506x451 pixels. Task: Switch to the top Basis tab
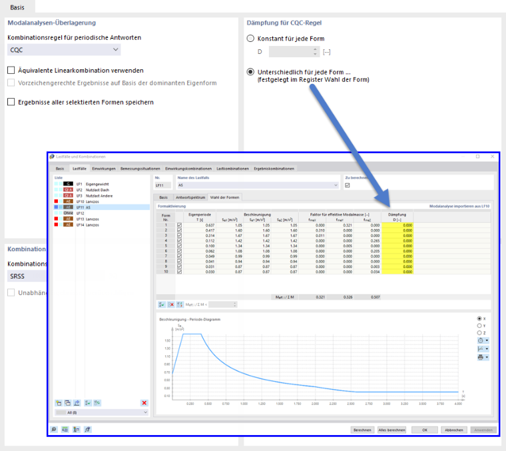[17, 7]
